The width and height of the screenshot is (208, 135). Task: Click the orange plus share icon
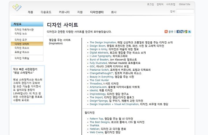(x=166, y=32)
